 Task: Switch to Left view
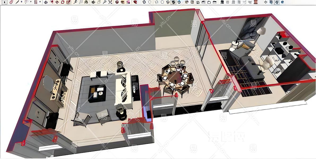coord(215,2)
